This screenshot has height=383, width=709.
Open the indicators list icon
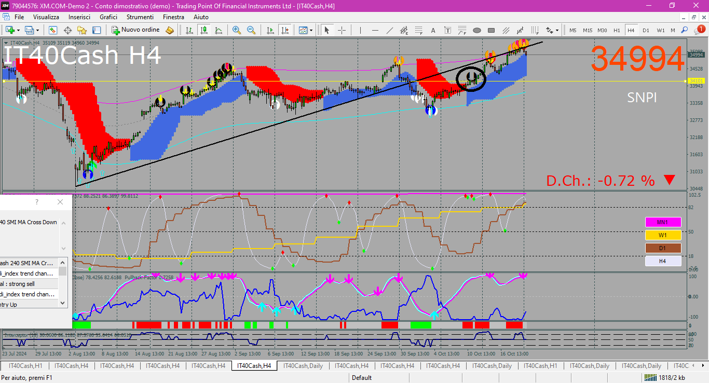303,30
